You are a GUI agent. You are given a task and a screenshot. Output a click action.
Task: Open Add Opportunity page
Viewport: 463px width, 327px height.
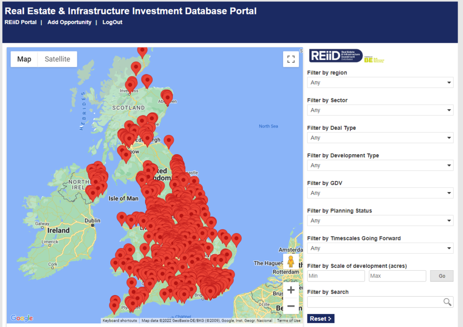[x=69, y=22]
